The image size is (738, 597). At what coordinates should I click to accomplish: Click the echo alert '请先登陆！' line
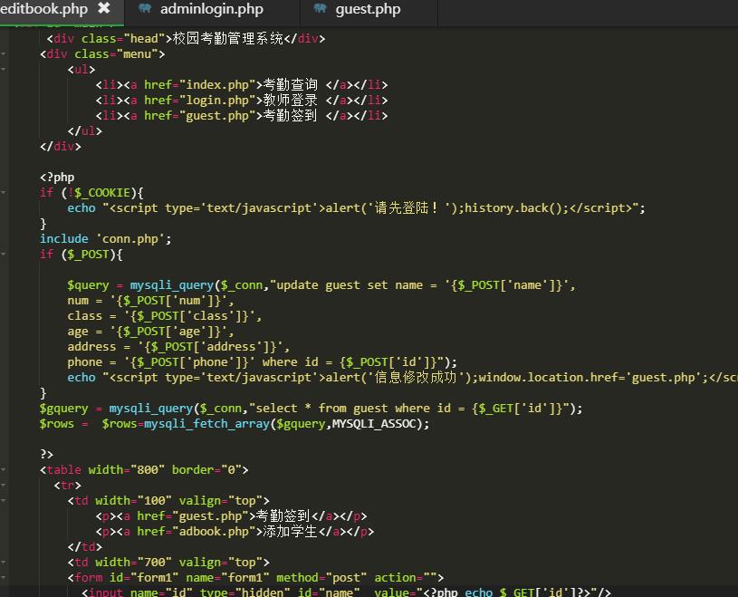pyautogui.click(x=356, y=208)
